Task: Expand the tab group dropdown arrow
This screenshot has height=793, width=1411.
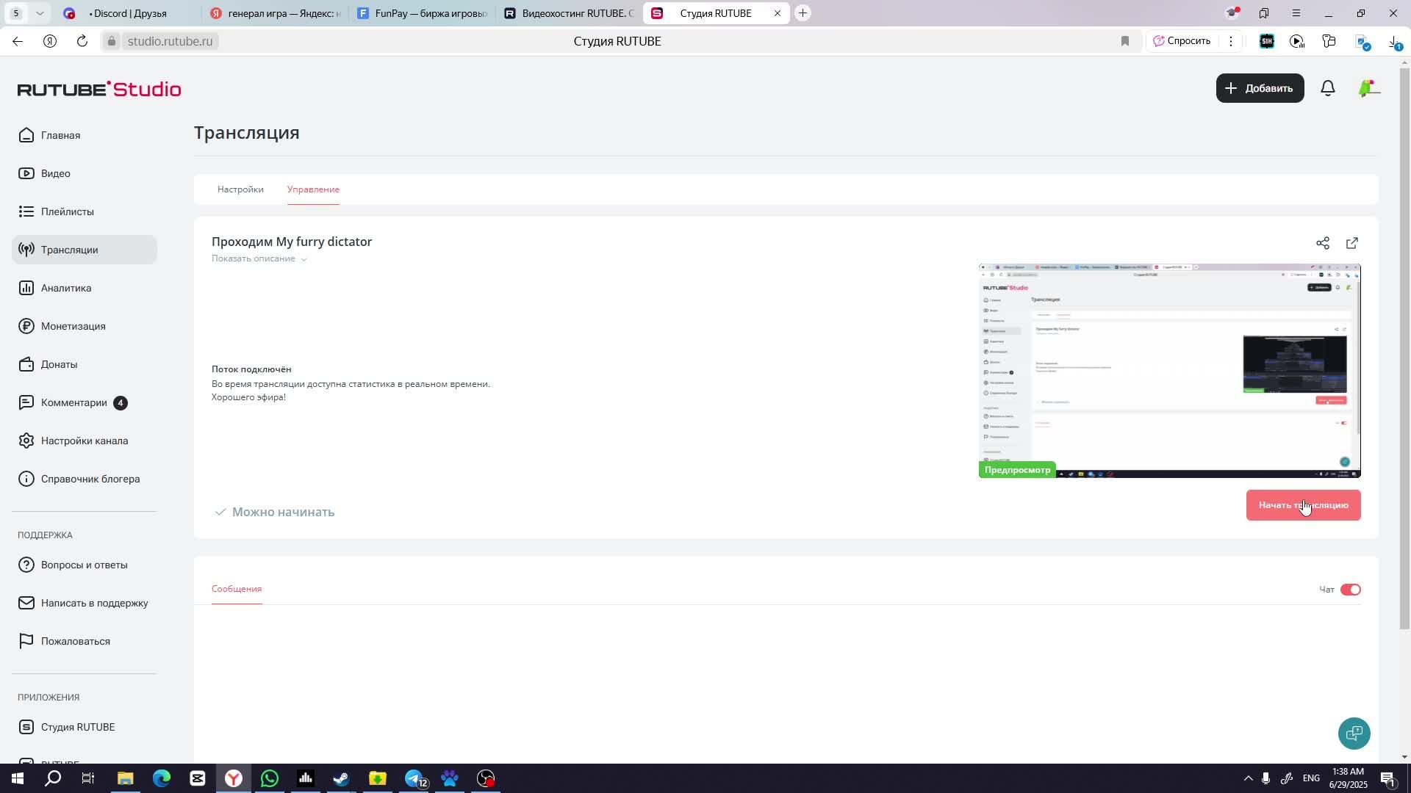Action: [40, 13]
